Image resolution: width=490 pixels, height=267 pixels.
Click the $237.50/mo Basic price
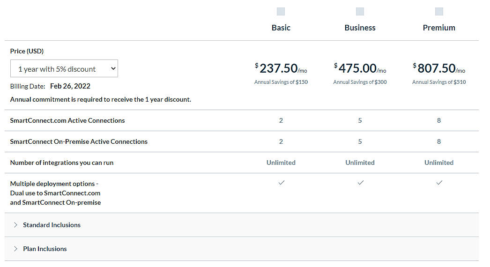[x=281, y=68]
